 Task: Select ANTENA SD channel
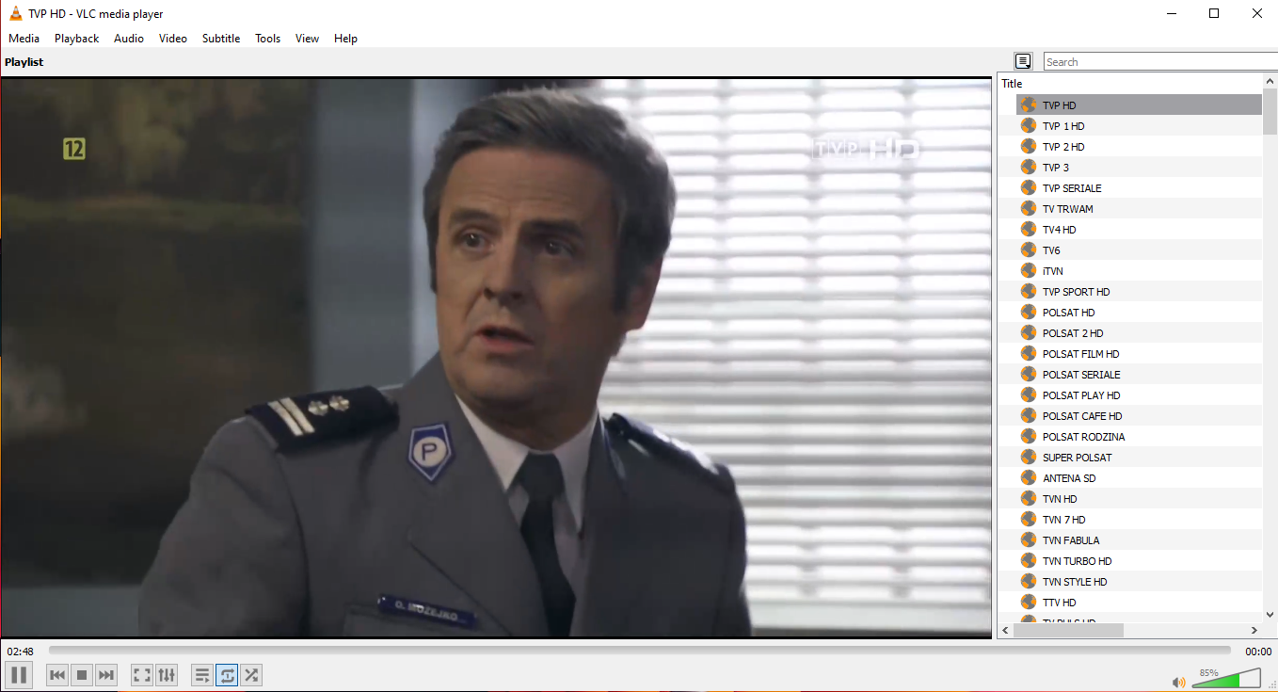[x=1139, y=478]
